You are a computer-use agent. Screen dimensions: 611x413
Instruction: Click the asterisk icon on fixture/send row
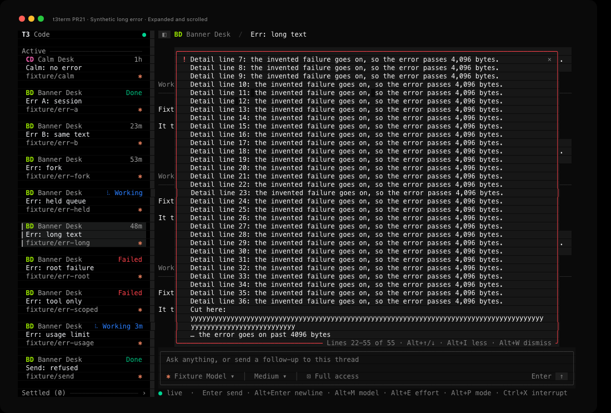pos(141,377)
